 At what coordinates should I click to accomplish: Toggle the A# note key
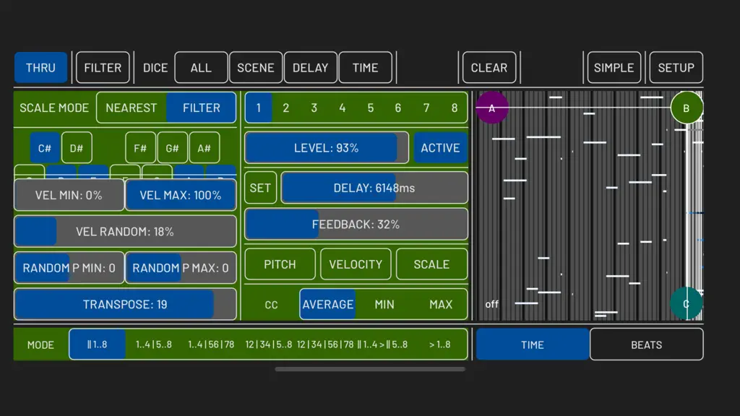point(204,148)
